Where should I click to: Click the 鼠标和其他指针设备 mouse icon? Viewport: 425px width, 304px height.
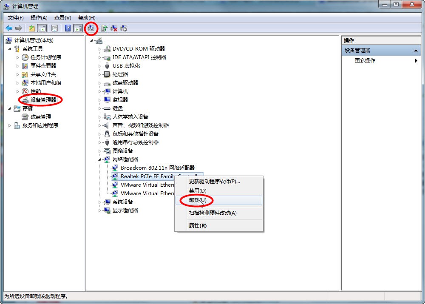click(107, 134)
